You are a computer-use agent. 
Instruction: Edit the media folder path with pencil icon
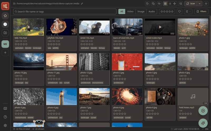82,4
